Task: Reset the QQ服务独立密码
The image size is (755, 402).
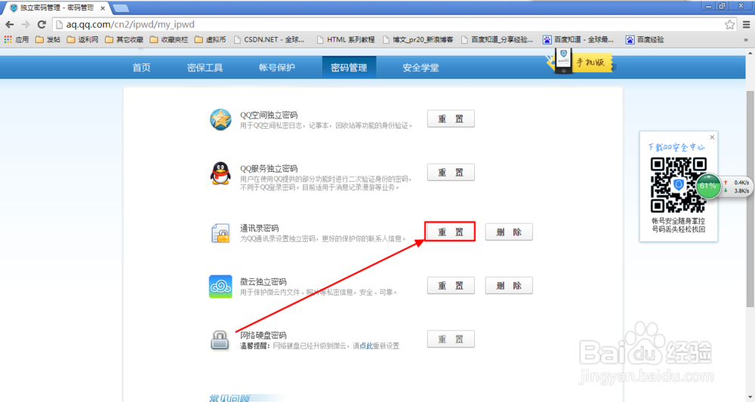Action: (x=451, y=172)
